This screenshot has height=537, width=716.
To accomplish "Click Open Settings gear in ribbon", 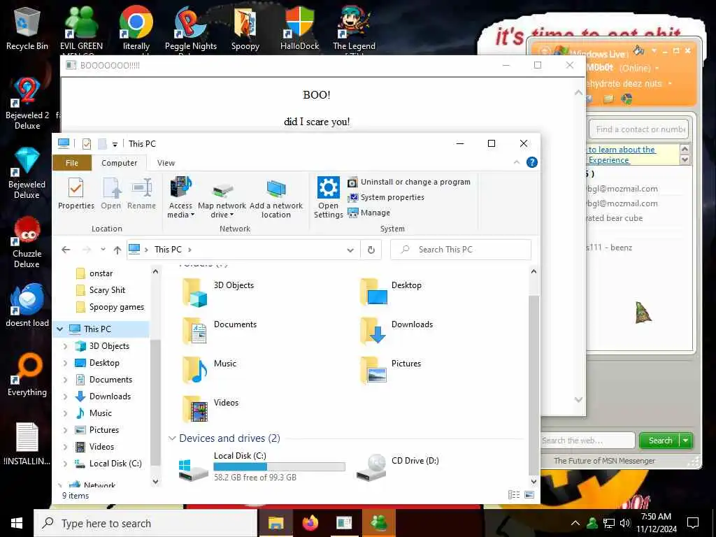I will pyautogui.click(x=329, y=197).
